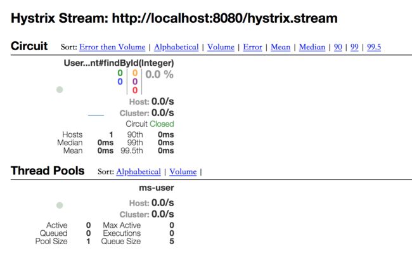Sort circuits by Error
Viewport: 412px width, 260px height.
(252, 47)
